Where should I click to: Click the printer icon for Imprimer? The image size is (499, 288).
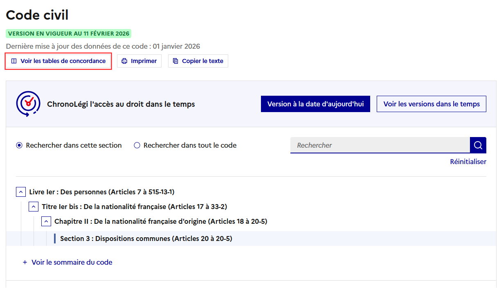(x=124, y=61)
